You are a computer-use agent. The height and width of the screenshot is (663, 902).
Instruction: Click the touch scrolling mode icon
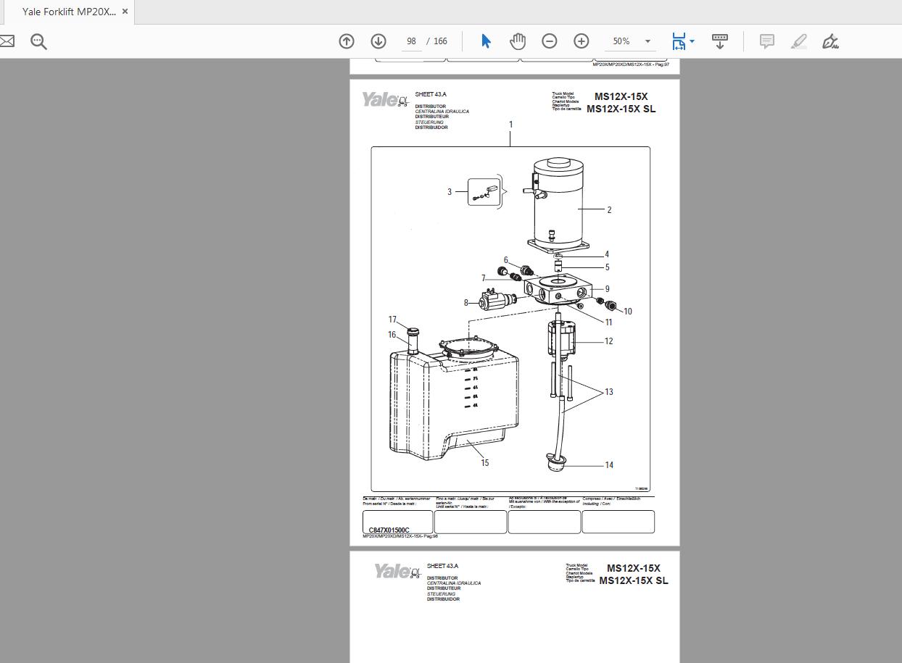pyautogui.click(x=719, y=41)
